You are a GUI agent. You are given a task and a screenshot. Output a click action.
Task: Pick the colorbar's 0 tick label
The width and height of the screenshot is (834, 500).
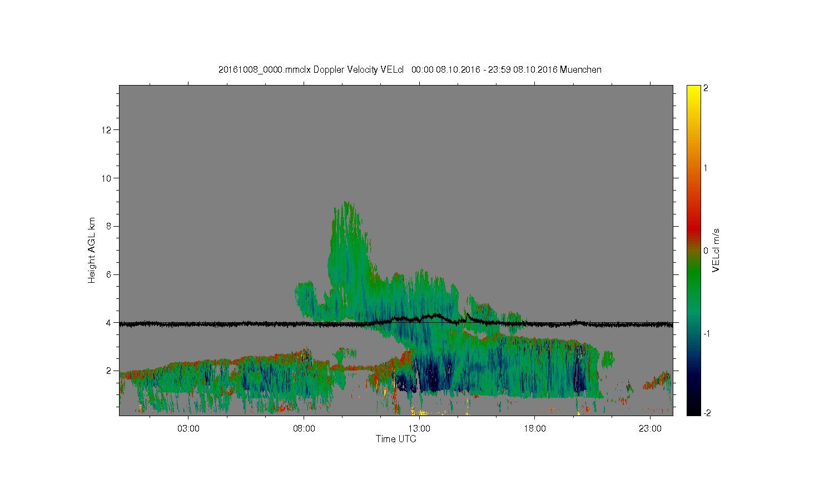706,251
